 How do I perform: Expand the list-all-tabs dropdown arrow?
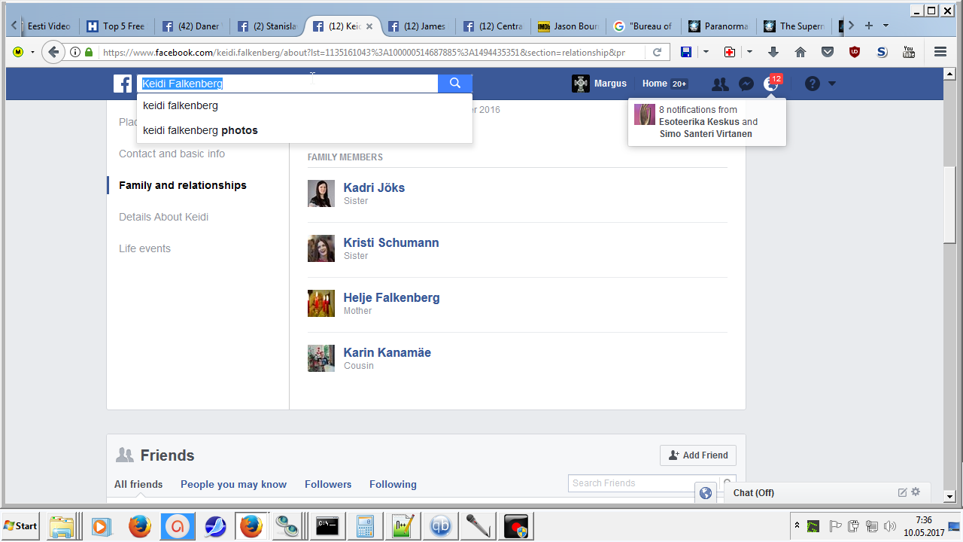coord(886,26)
